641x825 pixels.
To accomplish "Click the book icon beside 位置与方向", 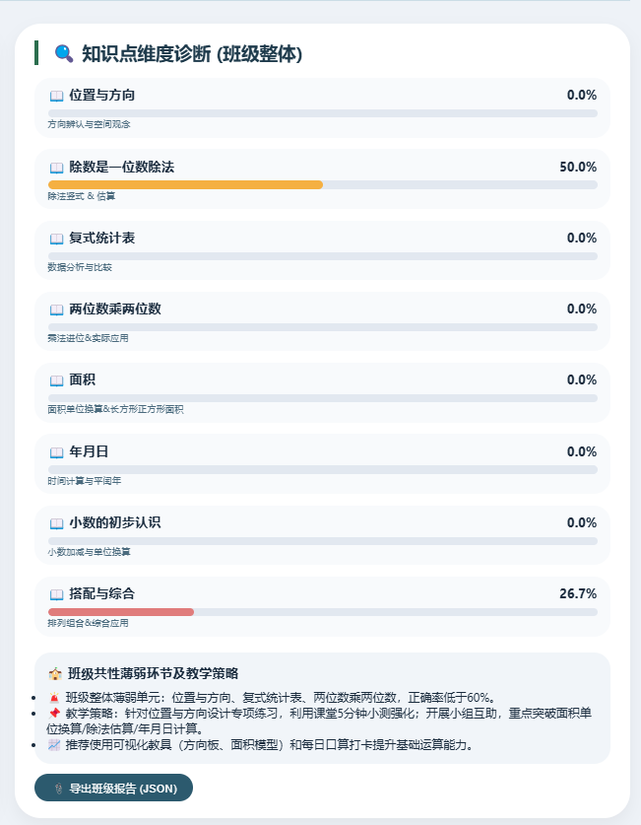I will tap(56, 96).
